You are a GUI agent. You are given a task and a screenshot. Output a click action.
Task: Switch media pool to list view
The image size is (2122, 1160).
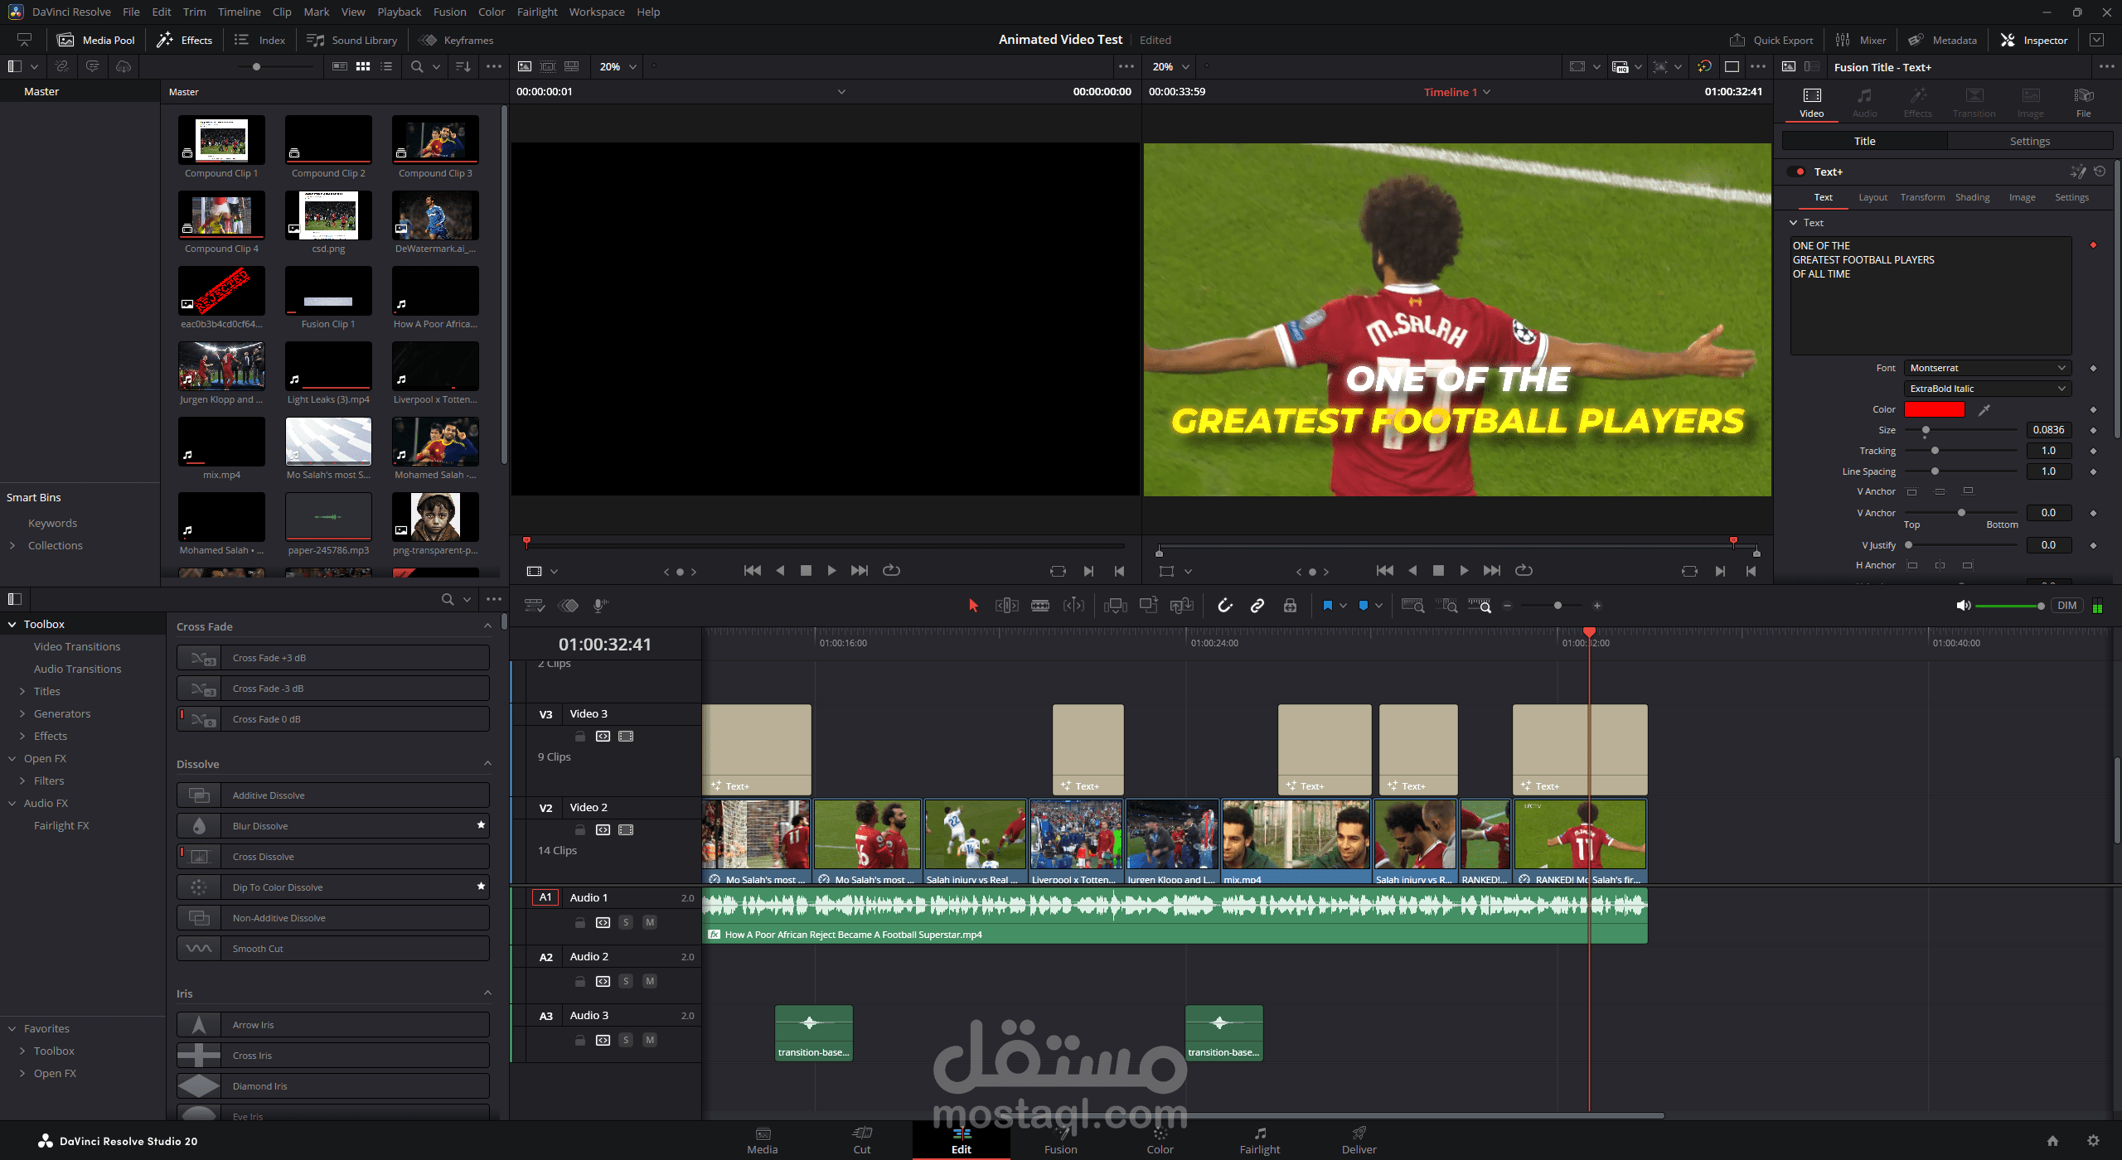click(x=386, y=66)
